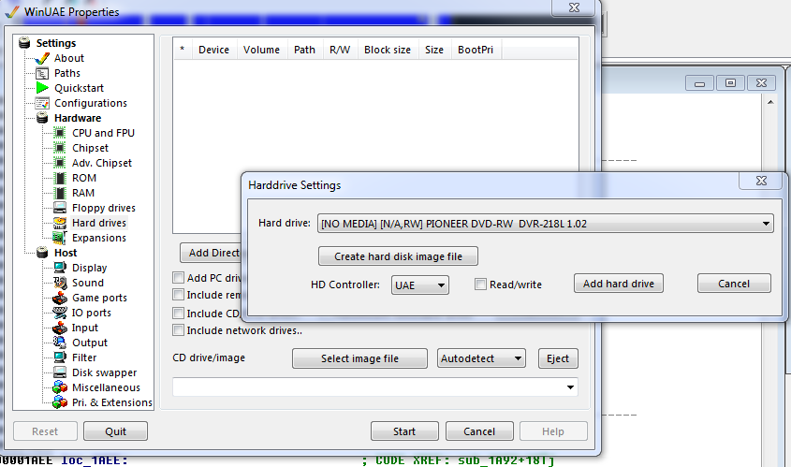Open the Game ports joystick icon
791x467 pixels.
click(60, 298)
